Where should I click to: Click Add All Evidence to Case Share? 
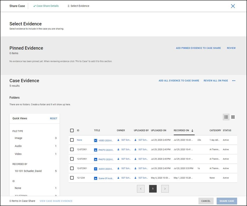(179, 81)
